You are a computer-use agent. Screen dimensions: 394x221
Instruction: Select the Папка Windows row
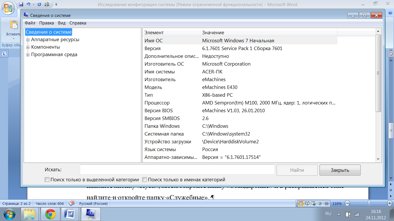(240, 126)
